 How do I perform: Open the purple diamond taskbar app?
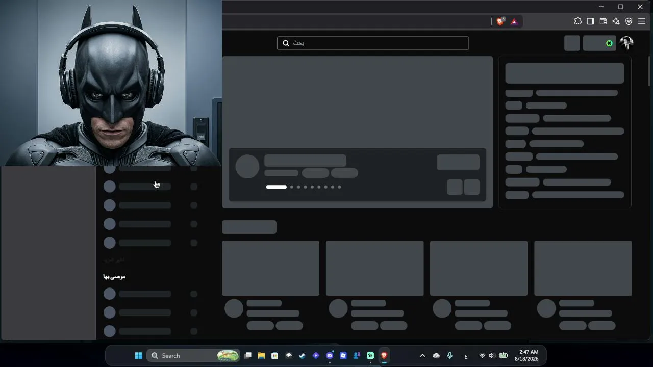316,355
